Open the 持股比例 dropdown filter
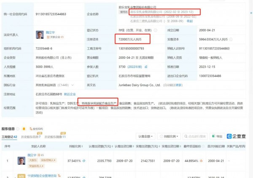253x178 pixels. point(169,137)
